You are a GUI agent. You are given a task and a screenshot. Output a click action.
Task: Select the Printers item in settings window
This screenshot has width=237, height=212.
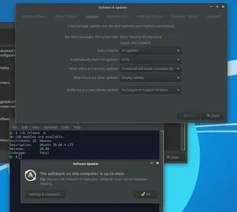(x=5, y=83)
